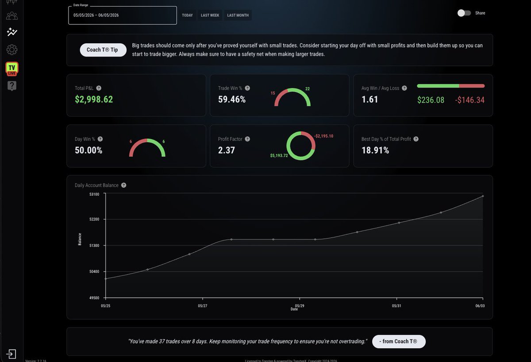The image size is (531, 362).
Task: Toggle the Share switch
Action: click(x=464, y=13)
